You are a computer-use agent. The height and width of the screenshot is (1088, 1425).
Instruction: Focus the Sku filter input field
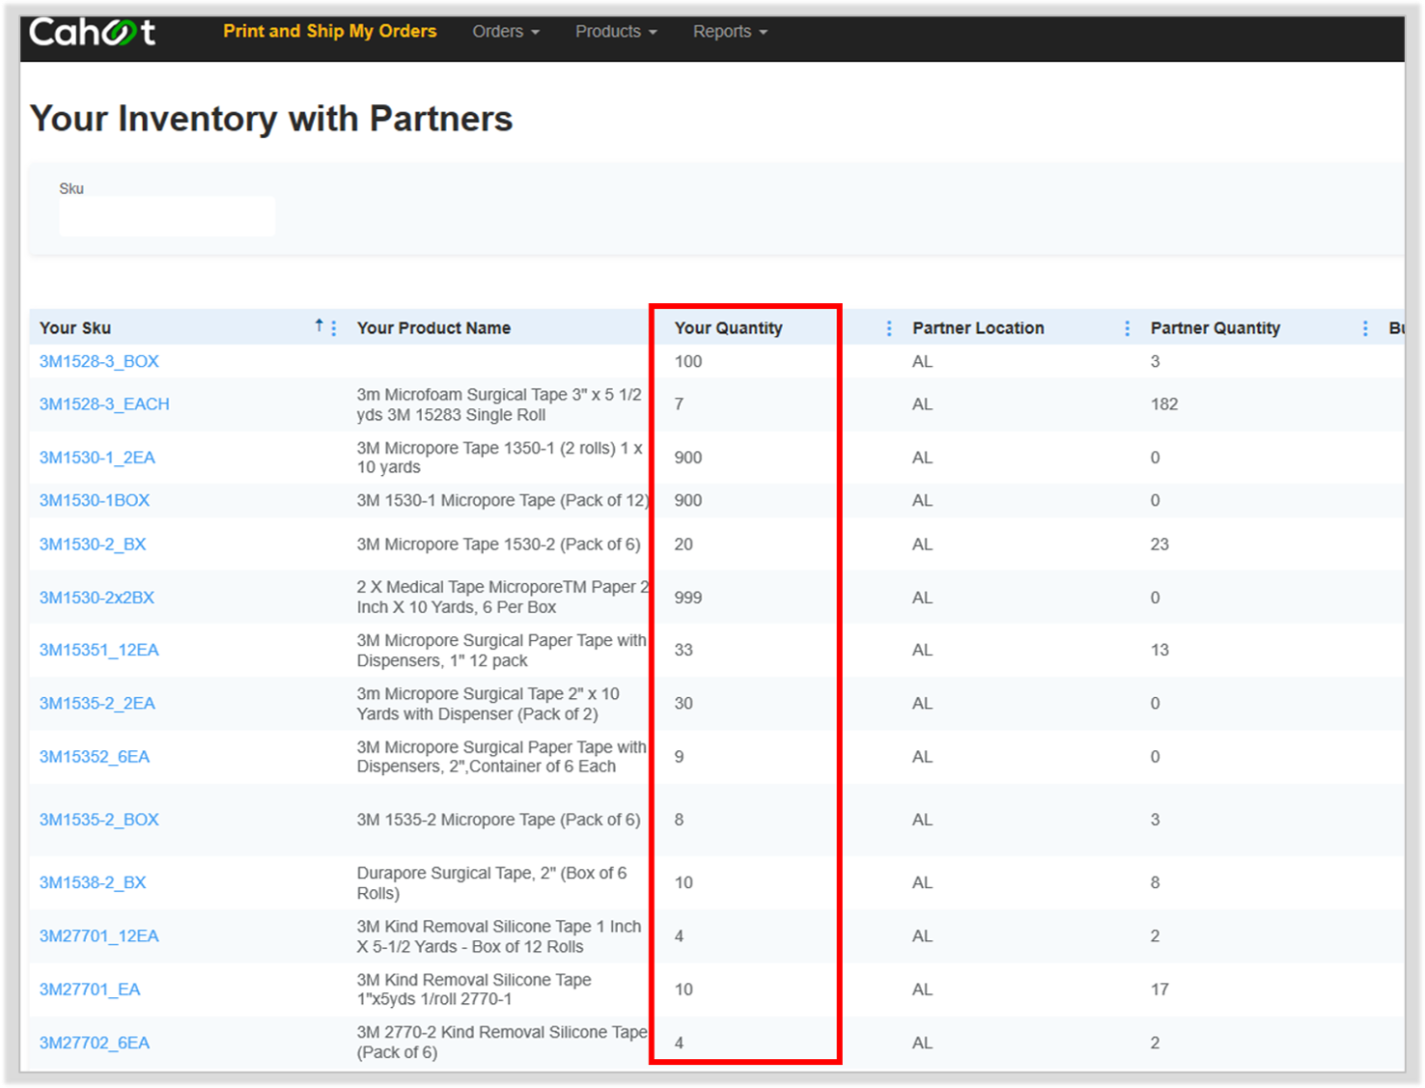click(x=167, y=216)
